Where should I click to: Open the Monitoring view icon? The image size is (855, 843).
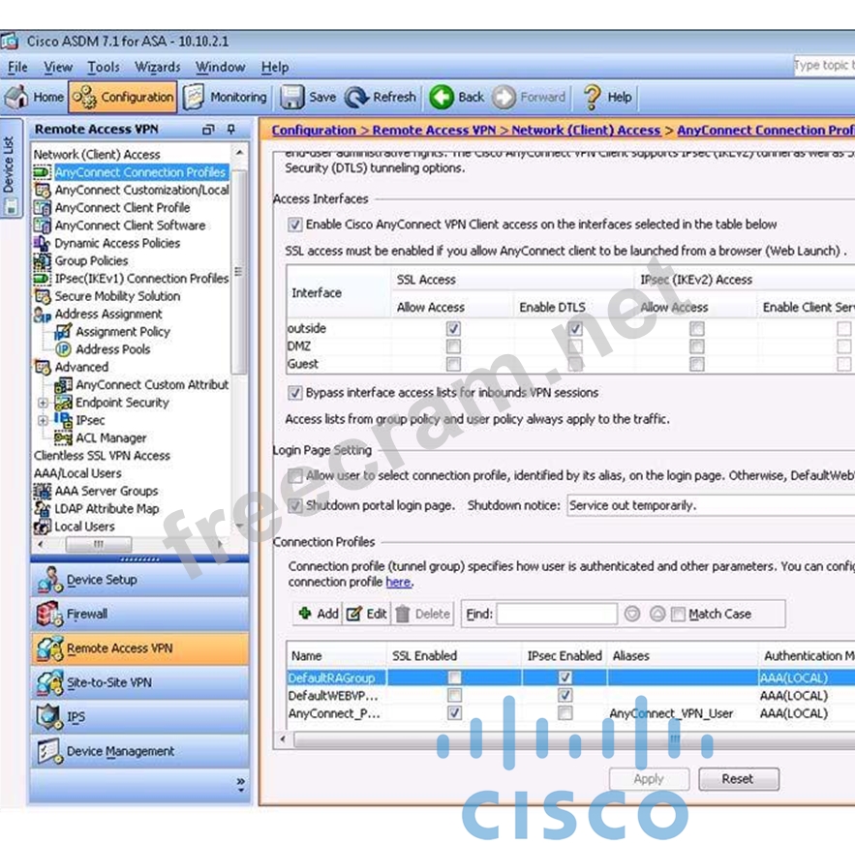point(194,97)
